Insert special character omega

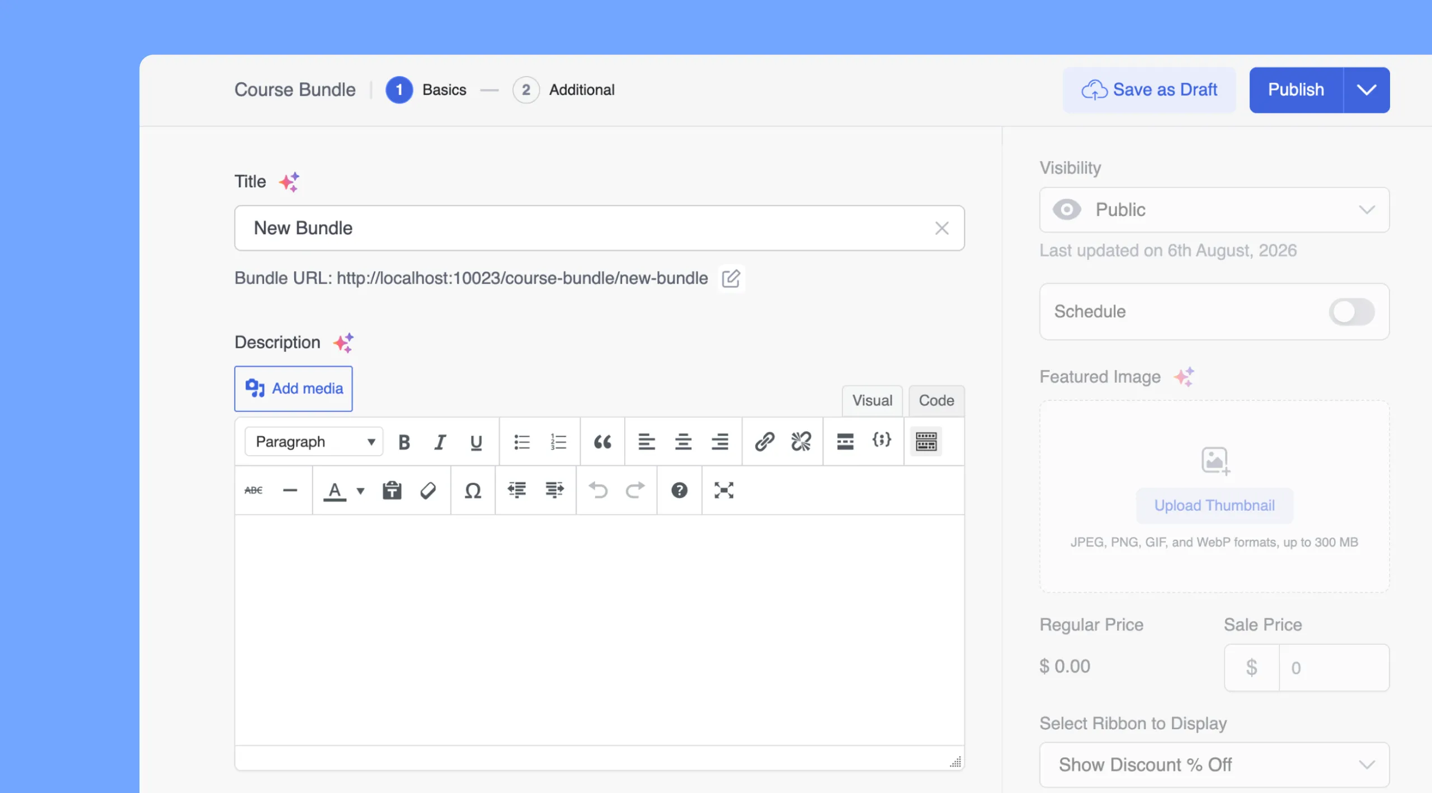(x=473, y=490)
